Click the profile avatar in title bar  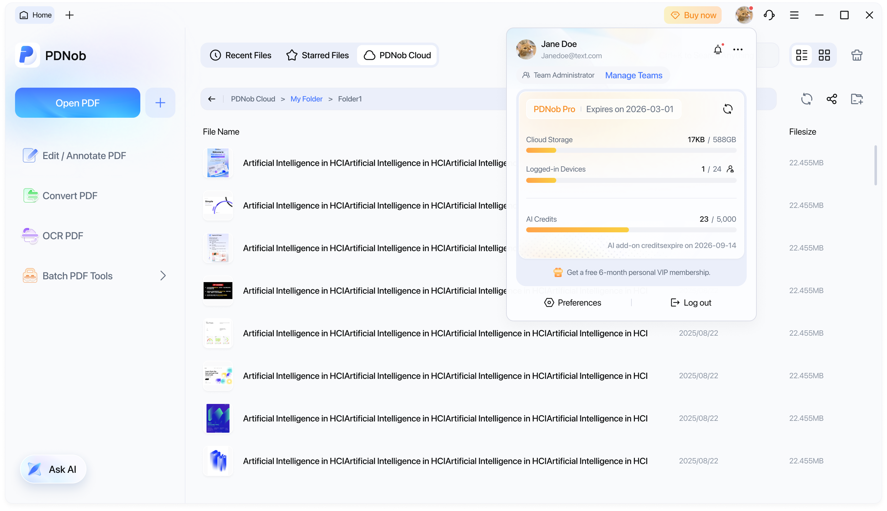point(744,15)
